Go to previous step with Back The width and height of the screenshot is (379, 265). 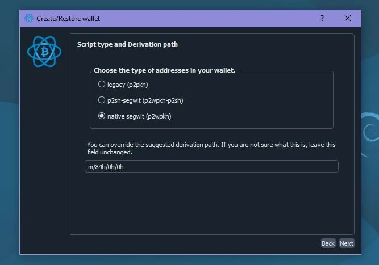point(328,243)
